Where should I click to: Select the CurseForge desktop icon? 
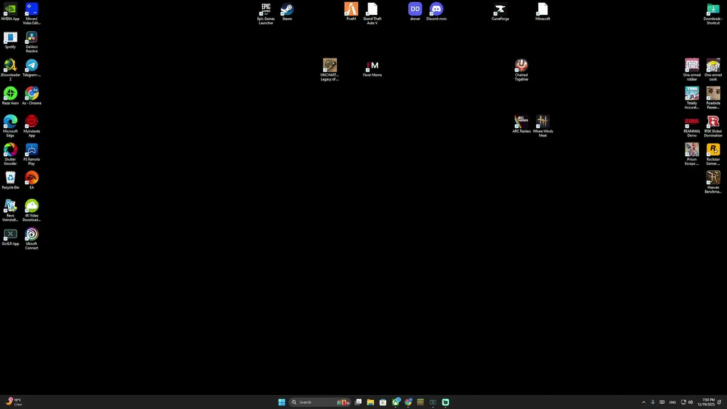click(500, 12)
